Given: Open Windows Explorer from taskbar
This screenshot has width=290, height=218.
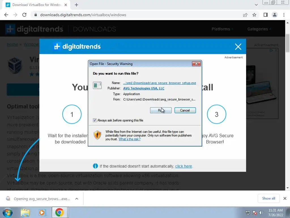Looking at the screenshot, I should (x=25, y=212).
